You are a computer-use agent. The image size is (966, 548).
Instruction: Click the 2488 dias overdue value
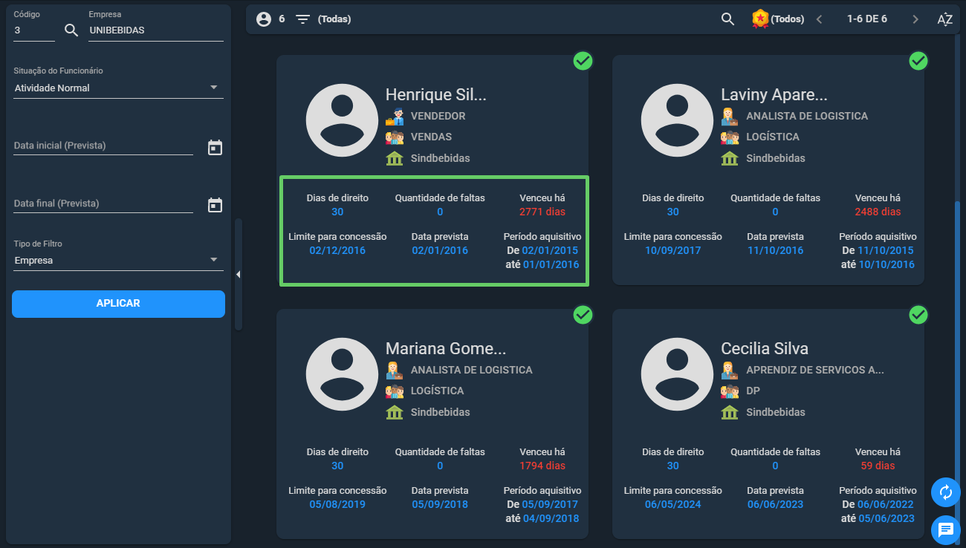(878, 212)
